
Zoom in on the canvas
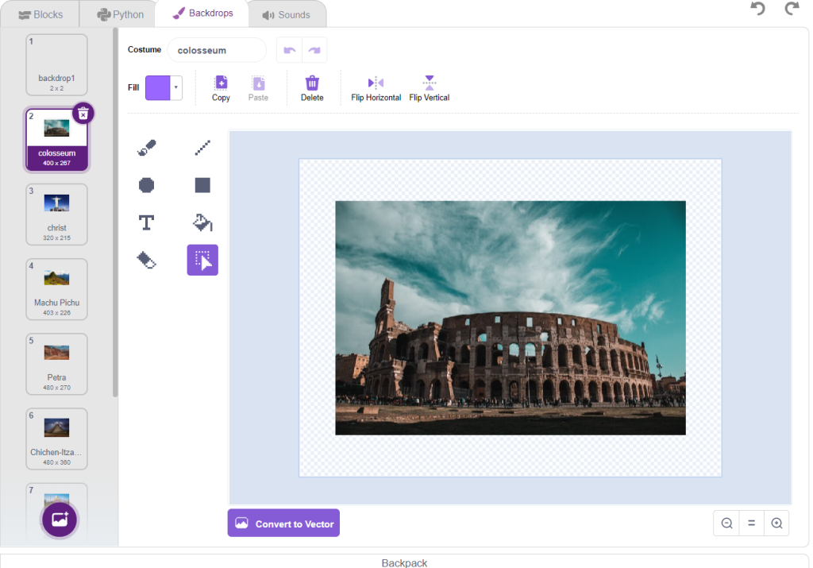tap(776, 523)
